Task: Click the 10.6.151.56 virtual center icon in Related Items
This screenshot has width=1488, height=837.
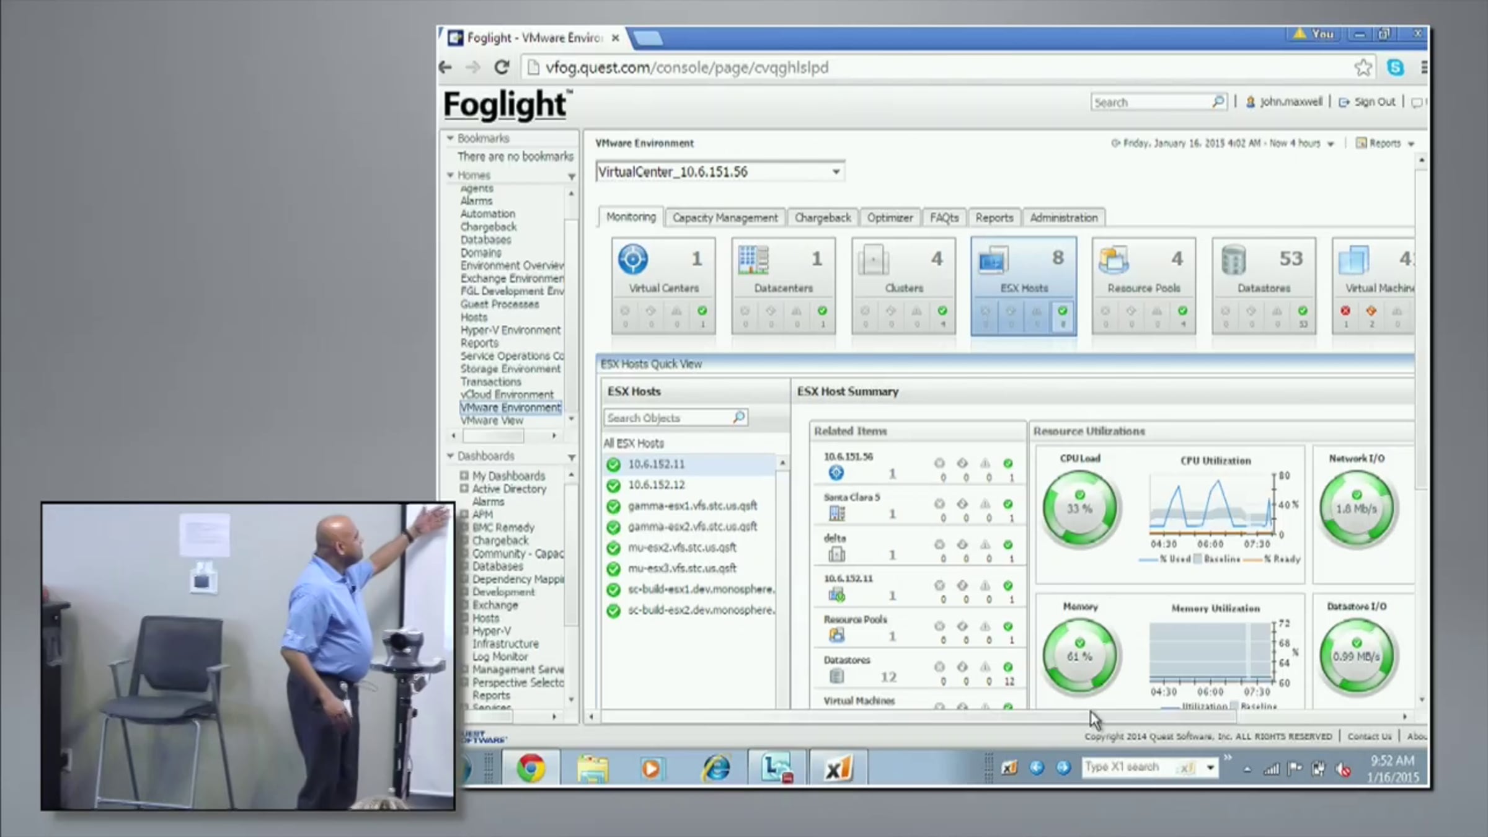Action: [x=836, y=473]
